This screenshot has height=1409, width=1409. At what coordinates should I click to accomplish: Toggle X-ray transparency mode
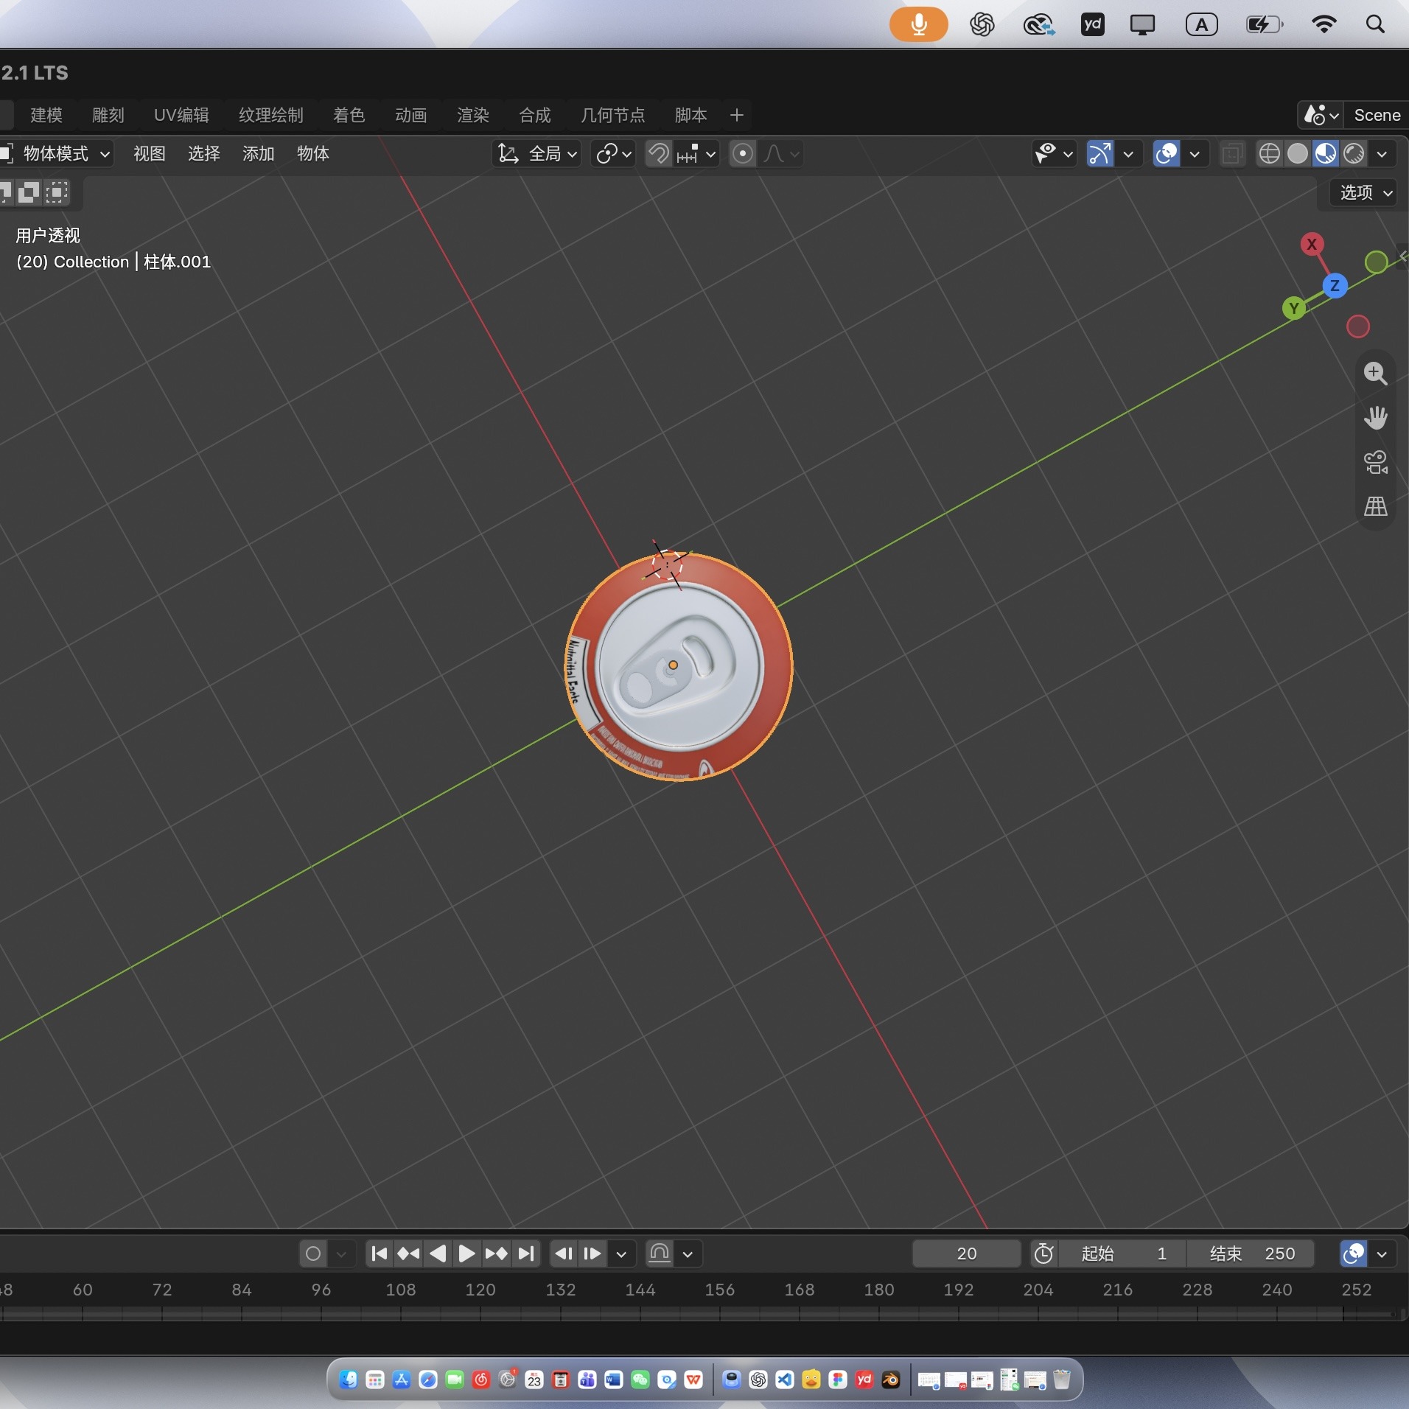pyautogui.click(x=1232, y=154)
